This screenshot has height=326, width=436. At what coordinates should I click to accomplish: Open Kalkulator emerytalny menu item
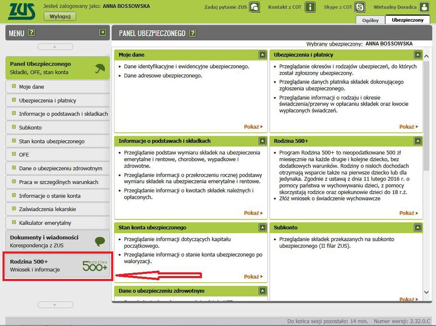click(x=57, y=223)
